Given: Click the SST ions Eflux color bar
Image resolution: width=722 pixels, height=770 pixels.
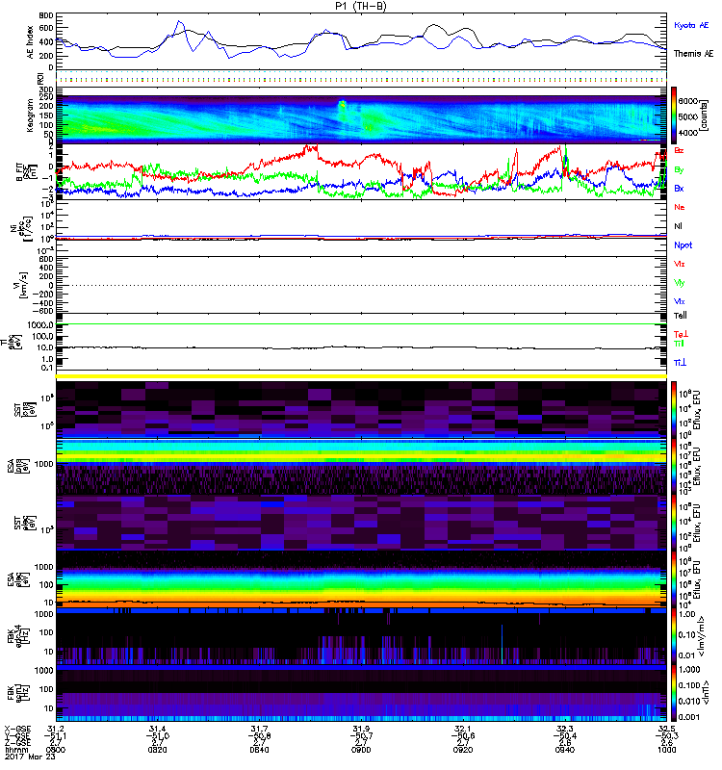Looking at the screenshot, I should pos(674,409).
